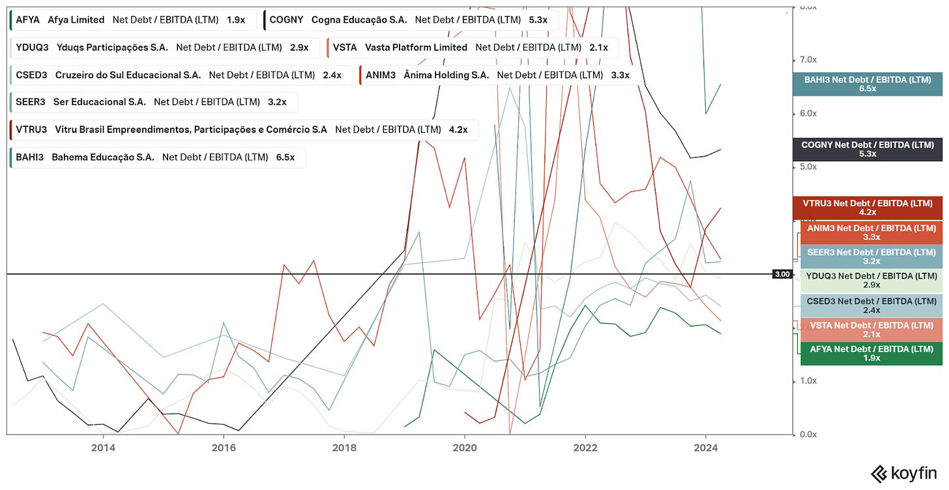
Task: Click the YDUQ3 2.9x axis value tag
Action: (871, 280)
